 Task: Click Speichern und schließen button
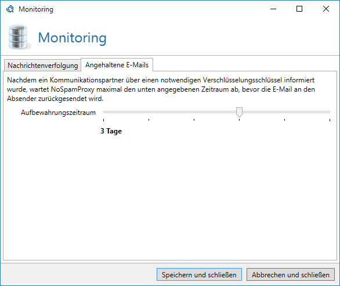(x=199, y=275)
